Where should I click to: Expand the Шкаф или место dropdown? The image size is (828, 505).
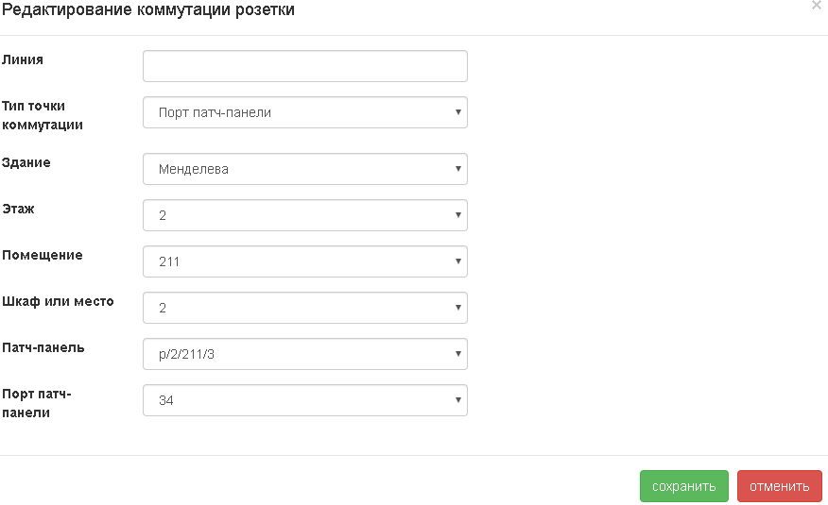pos(304,308)
